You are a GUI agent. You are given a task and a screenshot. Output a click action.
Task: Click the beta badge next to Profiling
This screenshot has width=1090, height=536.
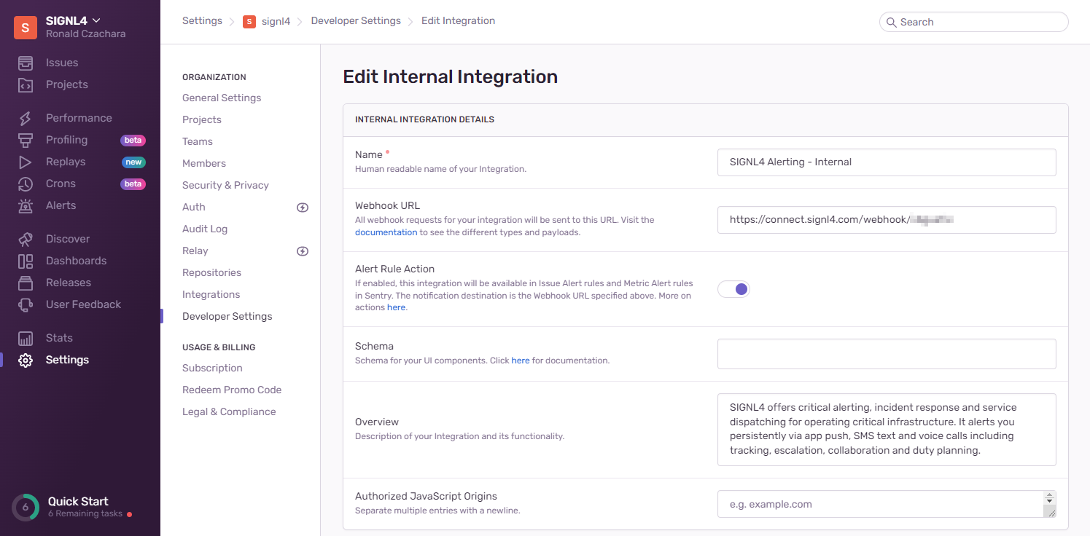pyautogui.click(x=133, y=141)
